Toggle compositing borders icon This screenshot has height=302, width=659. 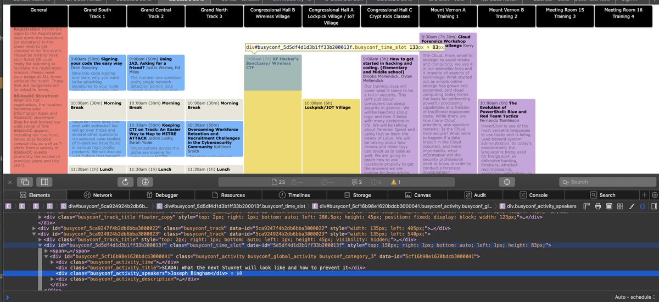point(610,206)
